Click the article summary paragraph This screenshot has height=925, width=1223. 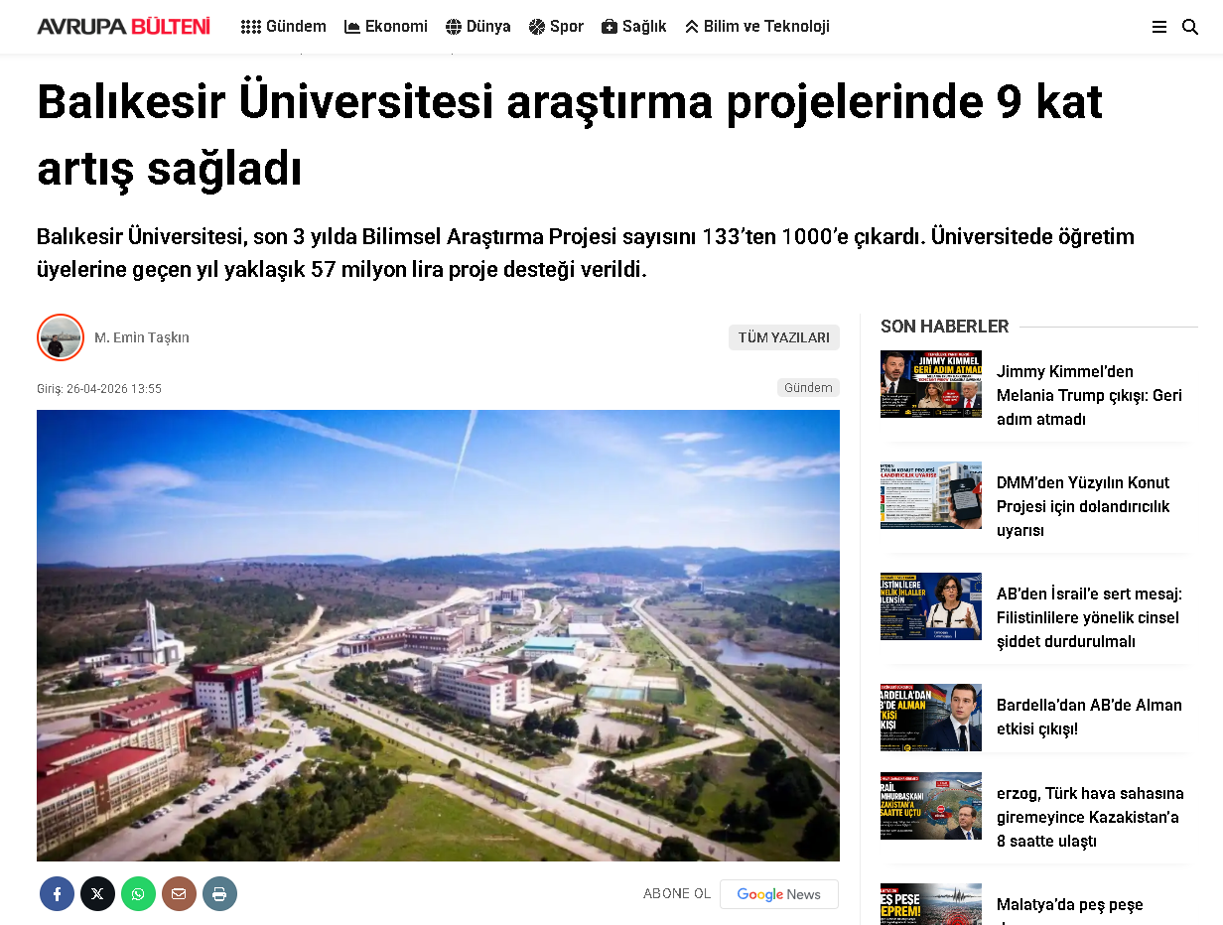[x=586, y=253]
